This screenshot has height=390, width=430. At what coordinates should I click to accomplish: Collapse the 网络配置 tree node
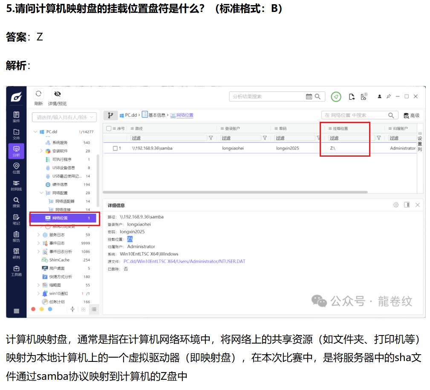pos(41,193)
